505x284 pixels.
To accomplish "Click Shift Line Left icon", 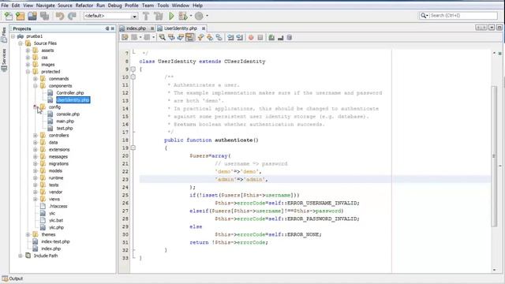I will (230, 37).
